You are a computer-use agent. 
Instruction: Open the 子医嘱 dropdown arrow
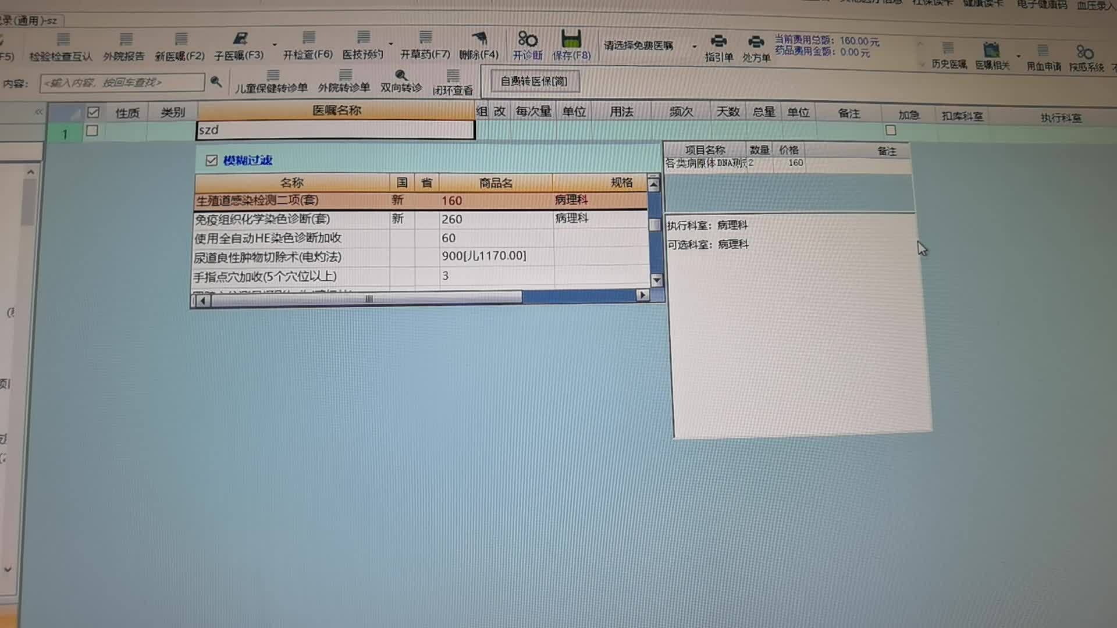coord(275,45)
